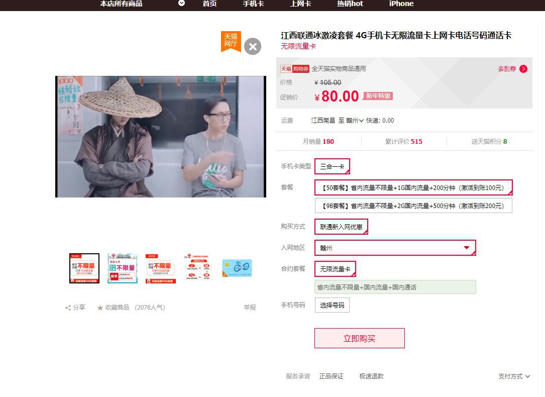Open dropdown arrow beside 本店所有商品

click(x=181, y=4)
